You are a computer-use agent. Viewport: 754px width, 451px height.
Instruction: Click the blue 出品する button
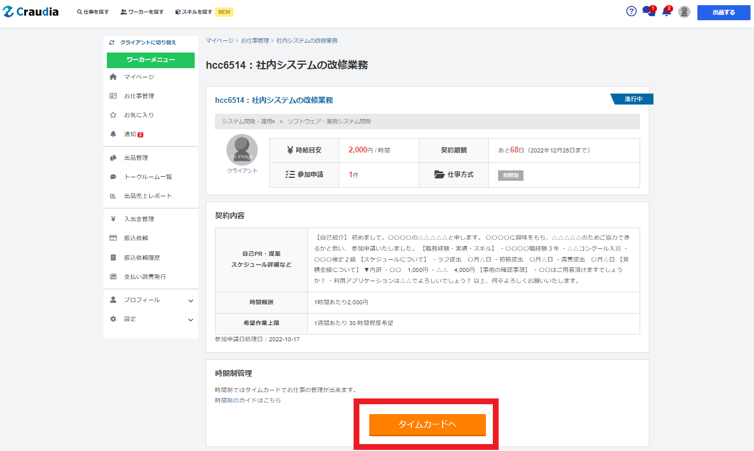[723, 12]
